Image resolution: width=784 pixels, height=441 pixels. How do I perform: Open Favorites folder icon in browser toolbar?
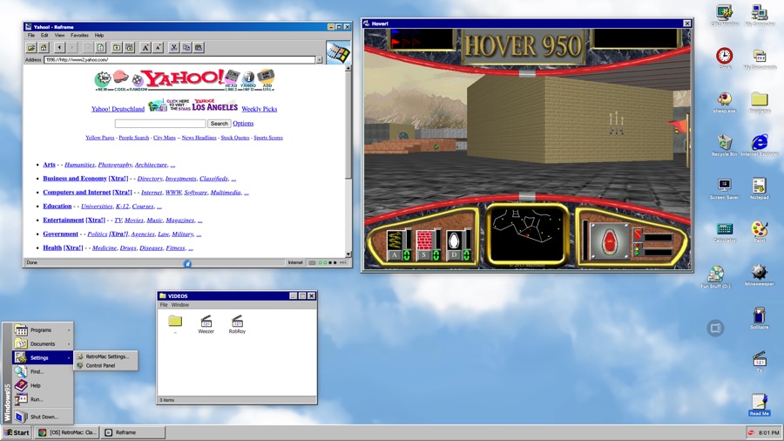116,48
